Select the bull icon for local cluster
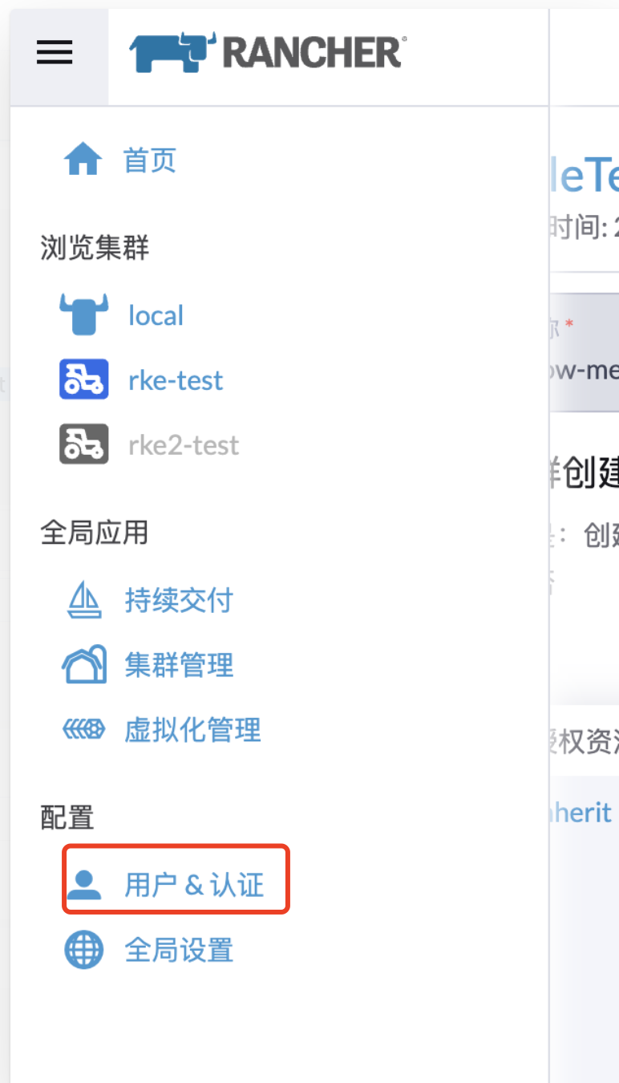Screen dimensions: 619x1083 tap(83, 314)
